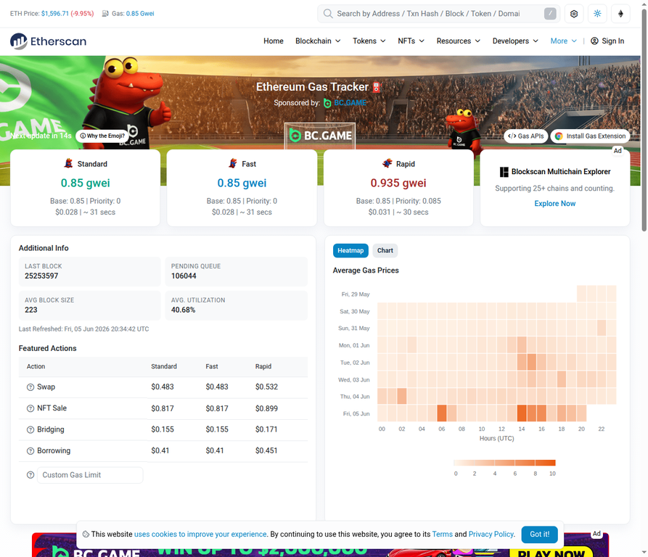Click the last block number 25253597
This screenshot has width=648, height=557.
pos(41,276)
